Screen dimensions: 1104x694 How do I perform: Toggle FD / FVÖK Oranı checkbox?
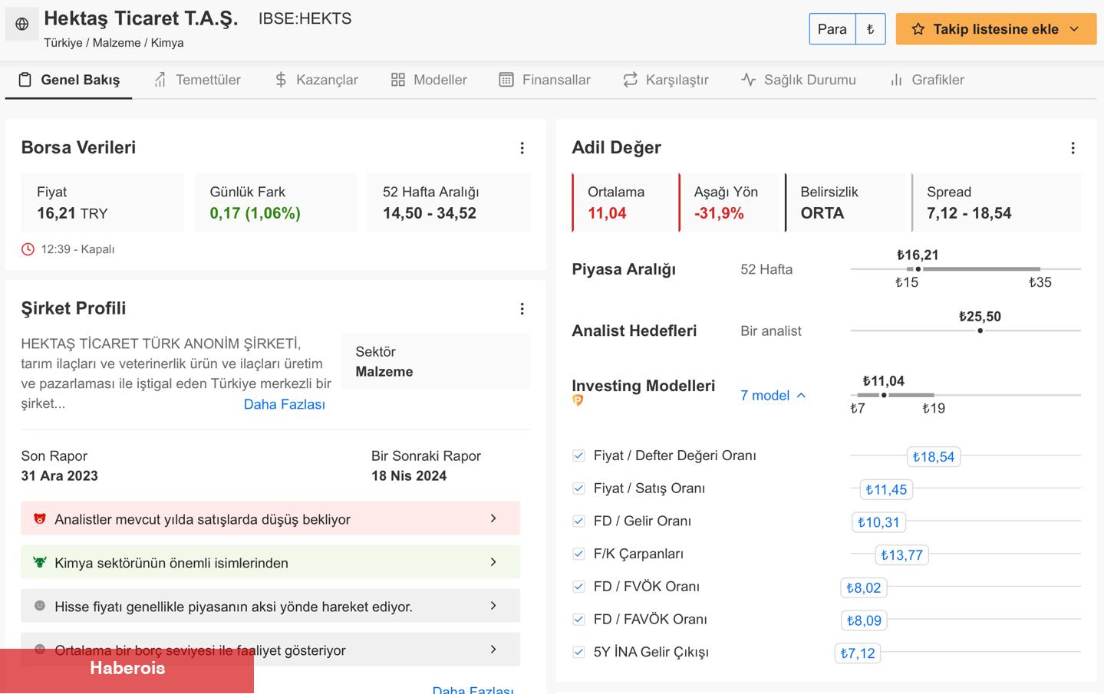pyautogui.click(x=578, y=587)
